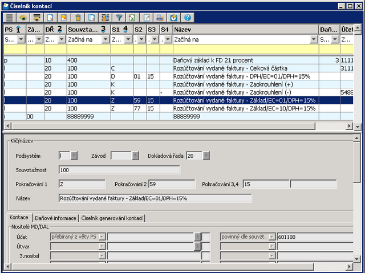Sort by the Název column header
The image size is (365, 273).
point(244,28)
